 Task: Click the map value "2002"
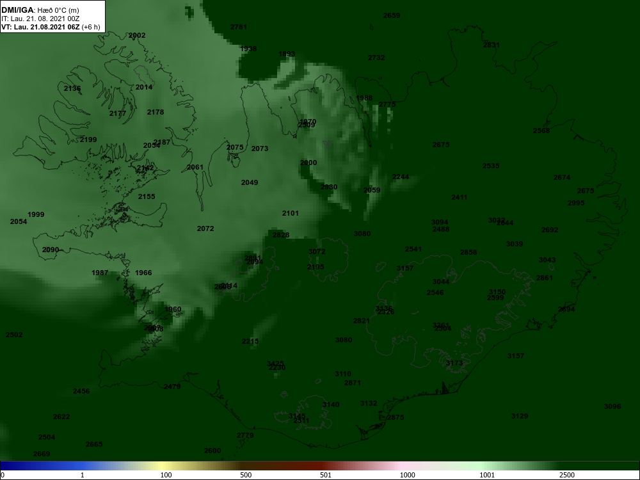(137, 35)
